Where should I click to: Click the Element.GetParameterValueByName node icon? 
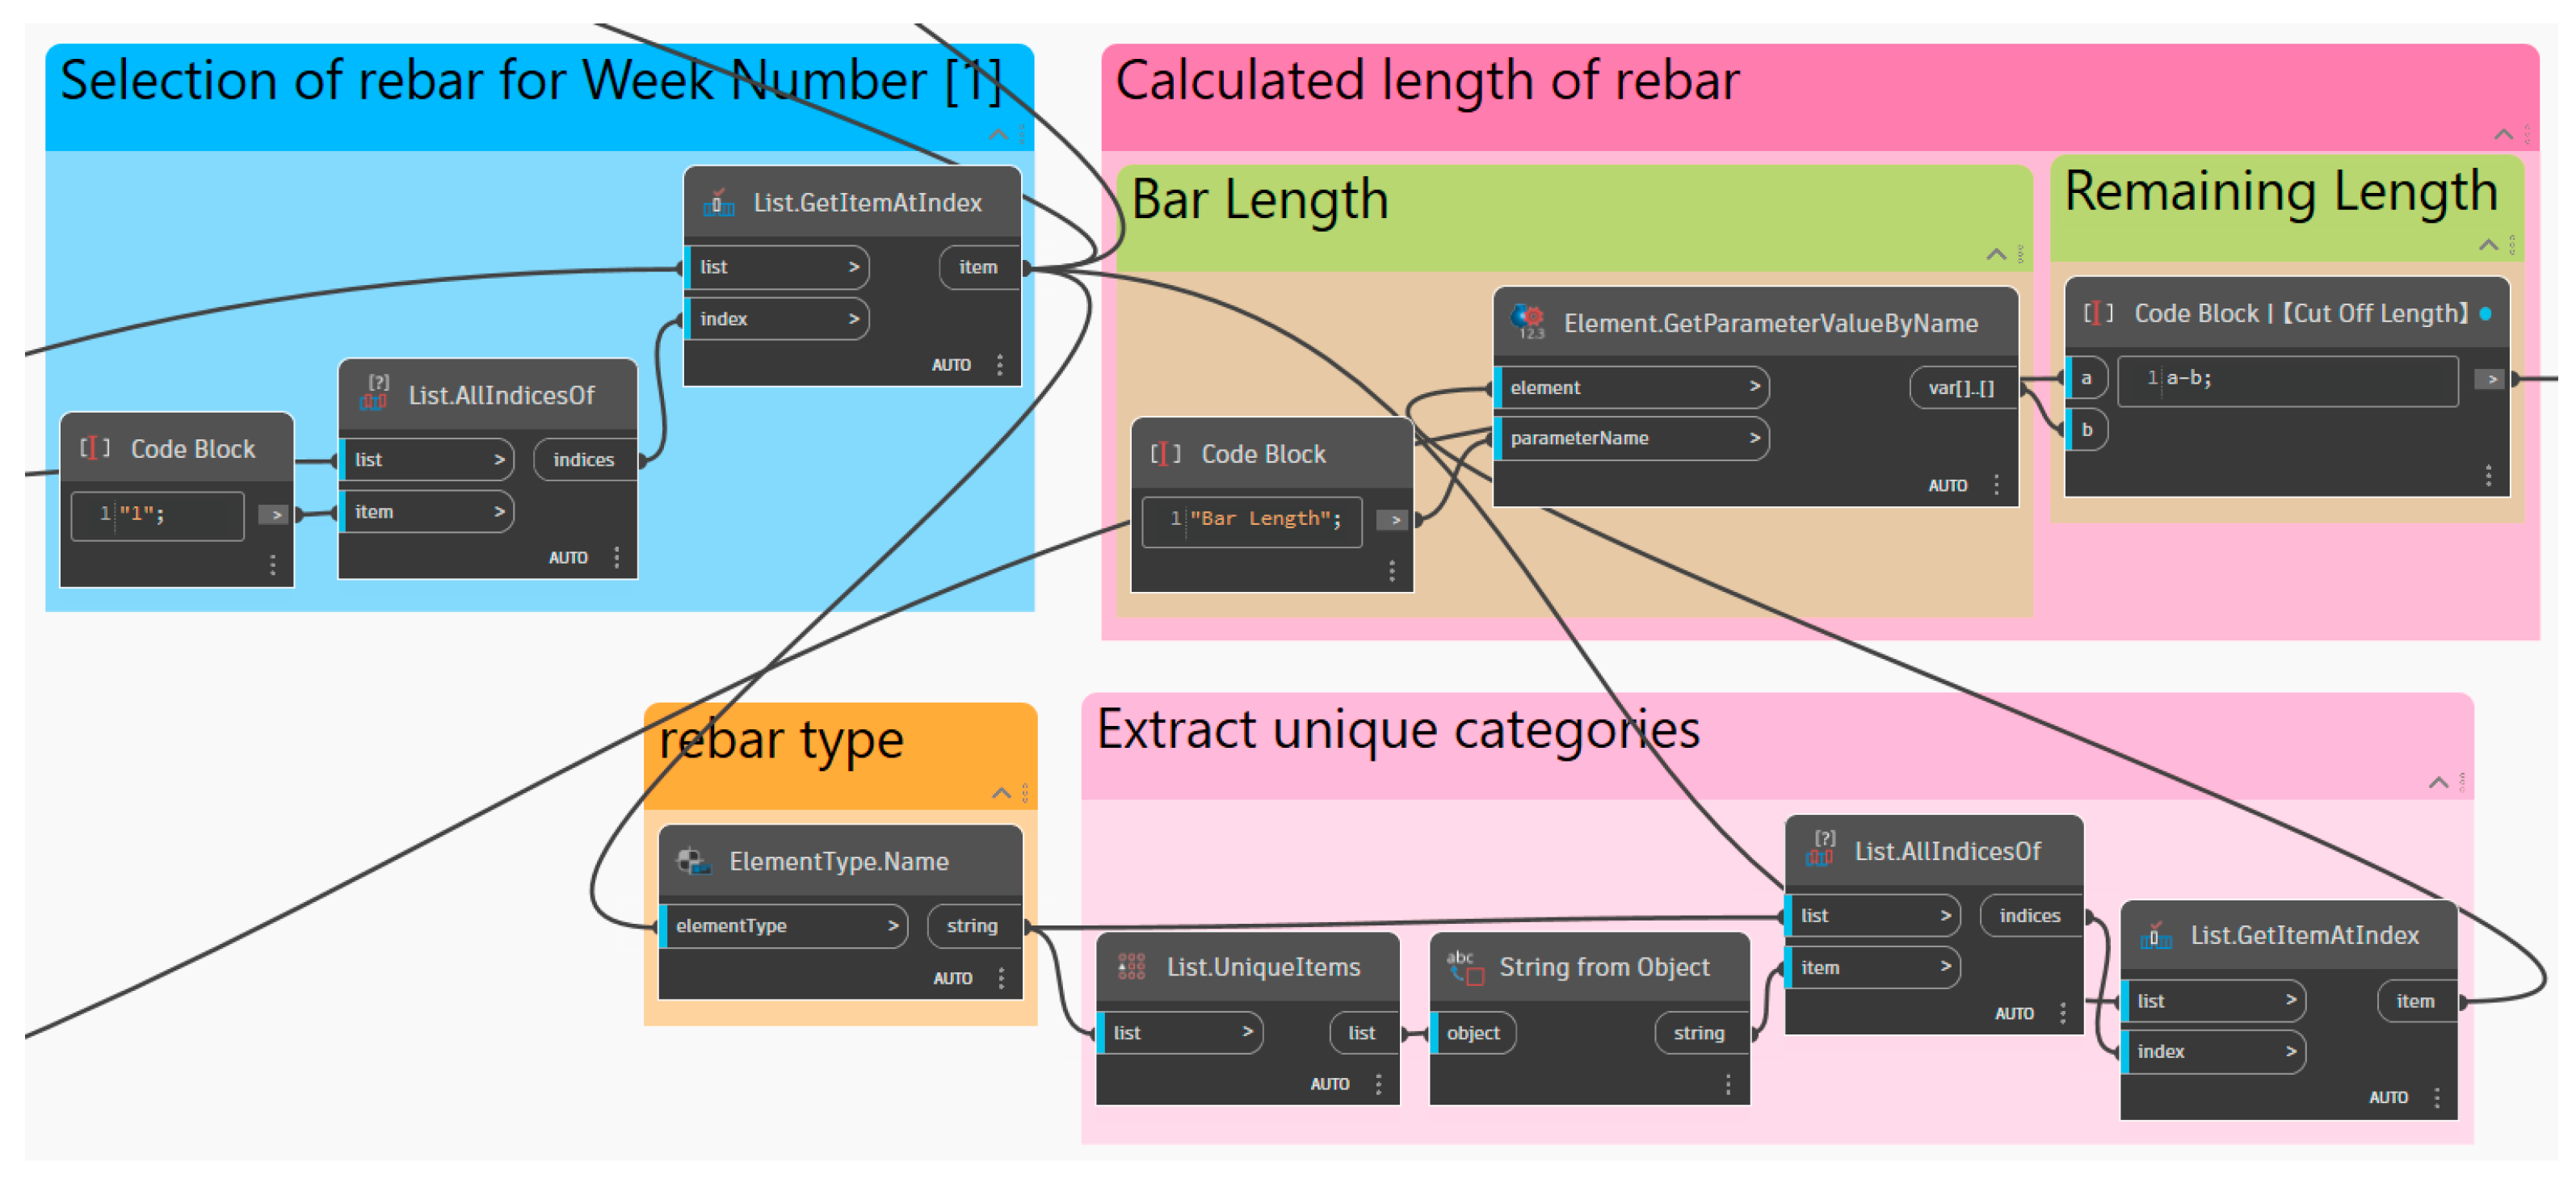1527,322
